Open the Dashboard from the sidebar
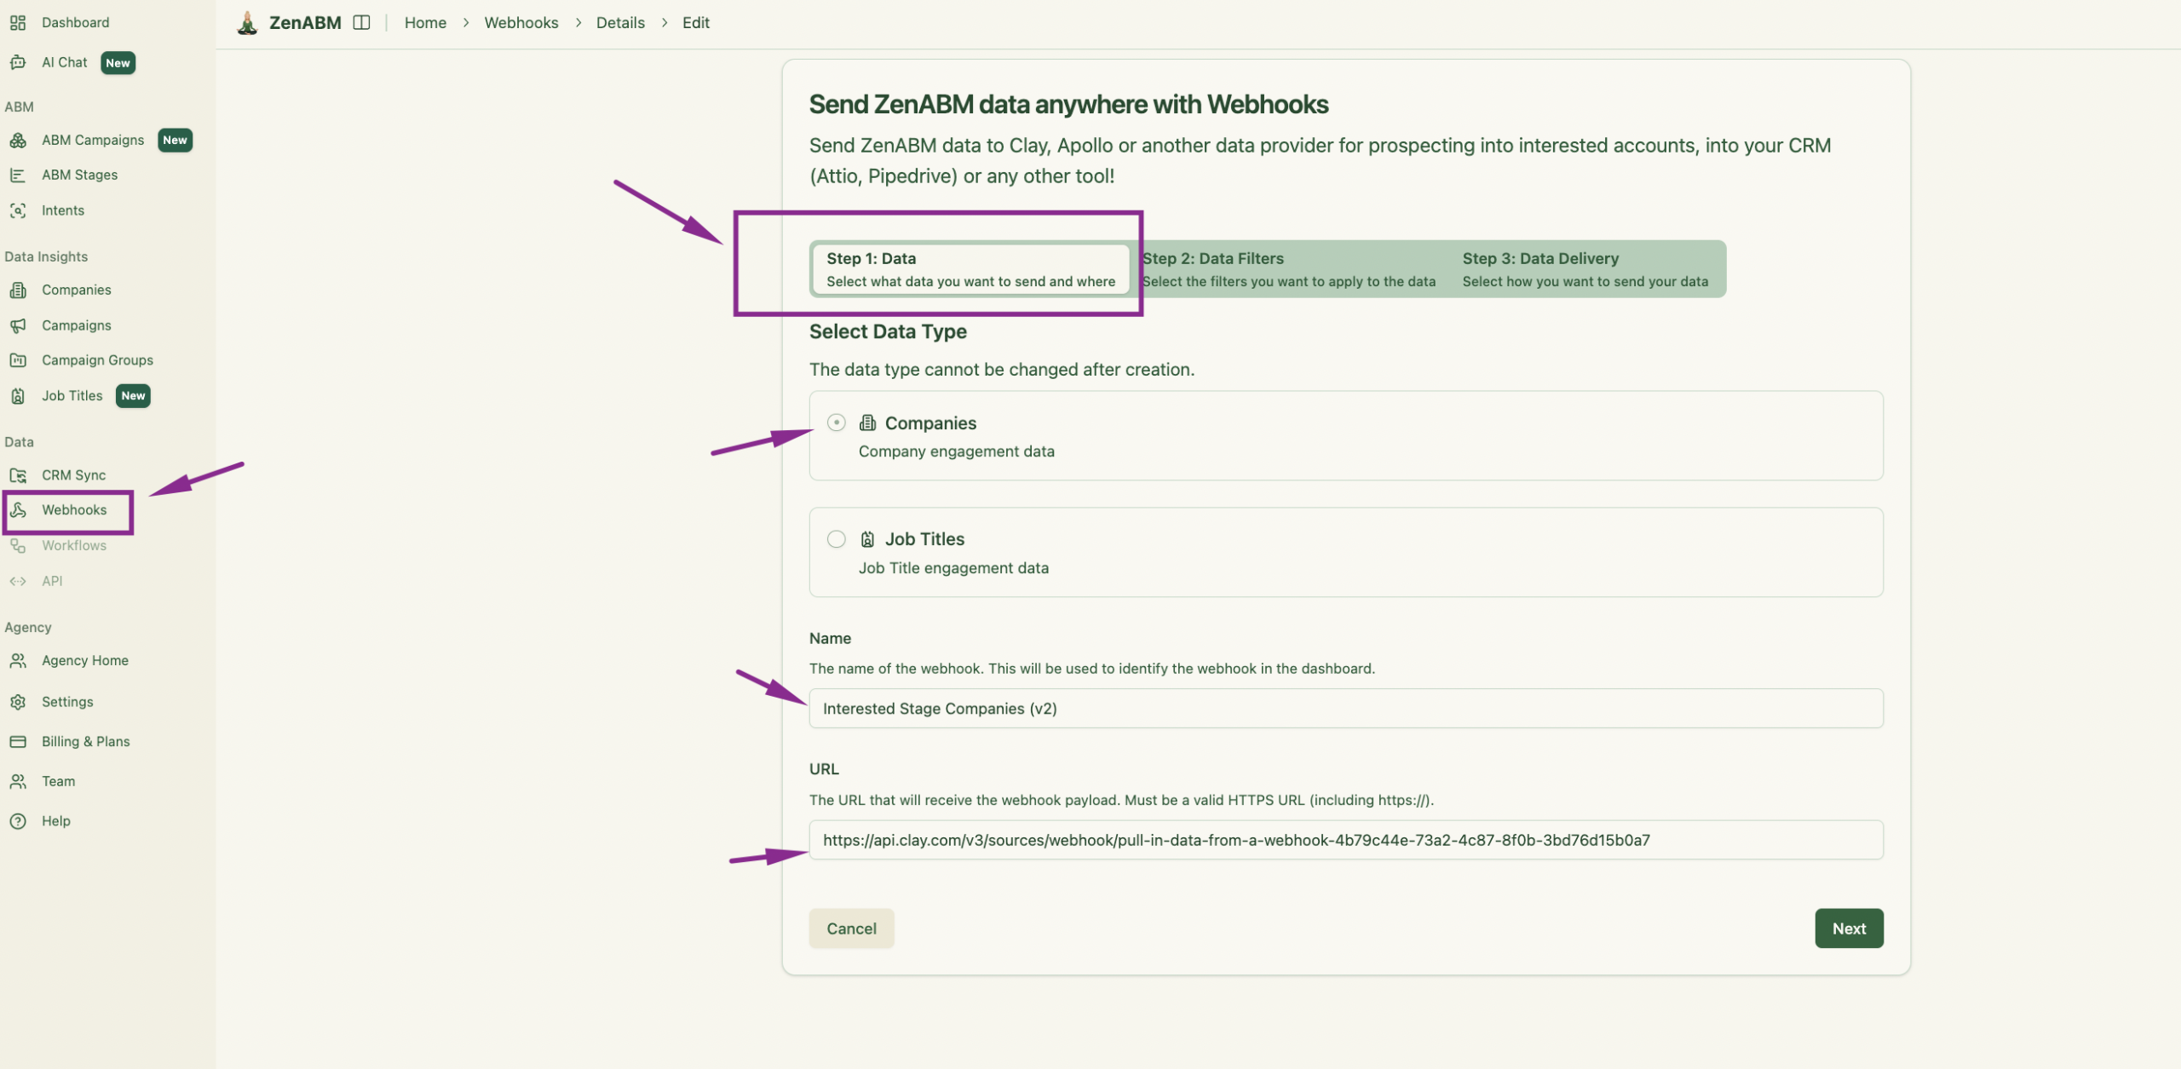 pyautogui.click(x=75, y=22)
